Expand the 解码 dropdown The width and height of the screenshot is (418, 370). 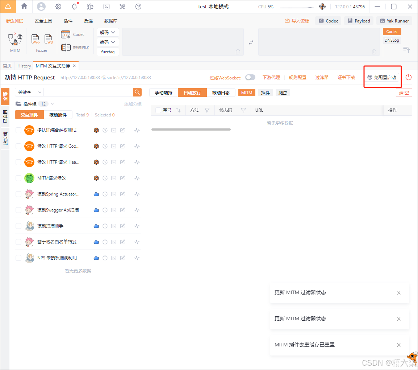pos(108,32)
